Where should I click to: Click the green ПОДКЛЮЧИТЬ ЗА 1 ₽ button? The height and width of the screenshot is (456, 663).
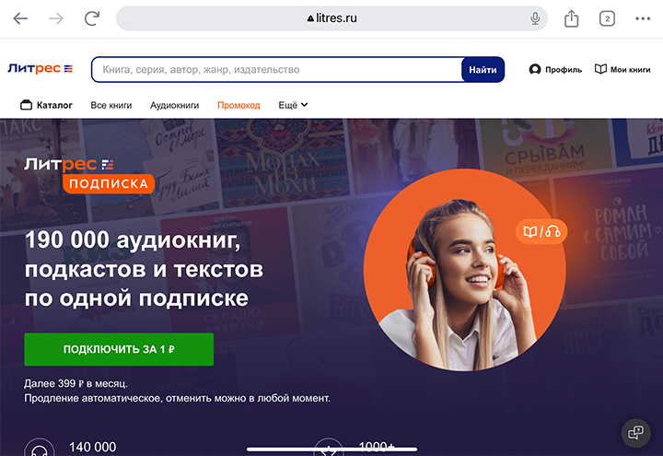pyautogui.click(x=119, y=349)
